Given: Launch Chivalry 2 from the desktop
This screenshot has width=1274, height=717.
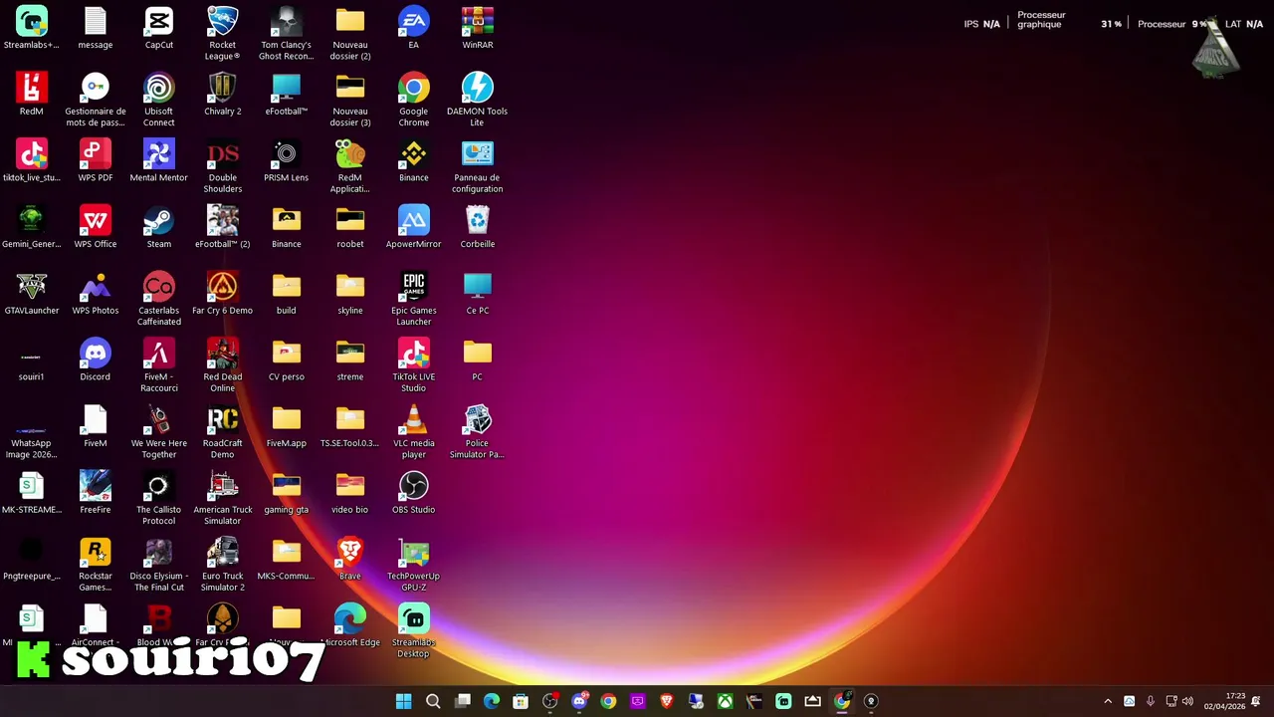Looking at the screenshot, I should coord(222,94).
